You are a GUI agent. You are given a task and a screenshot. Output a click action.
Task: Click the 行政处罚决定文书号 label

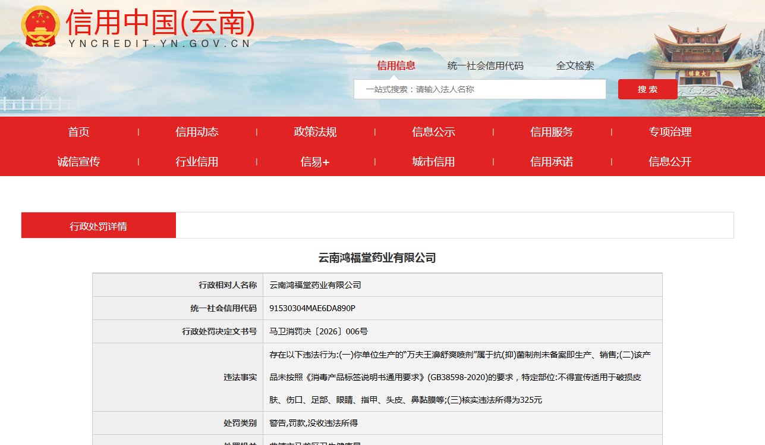click(x=219, y=331)
